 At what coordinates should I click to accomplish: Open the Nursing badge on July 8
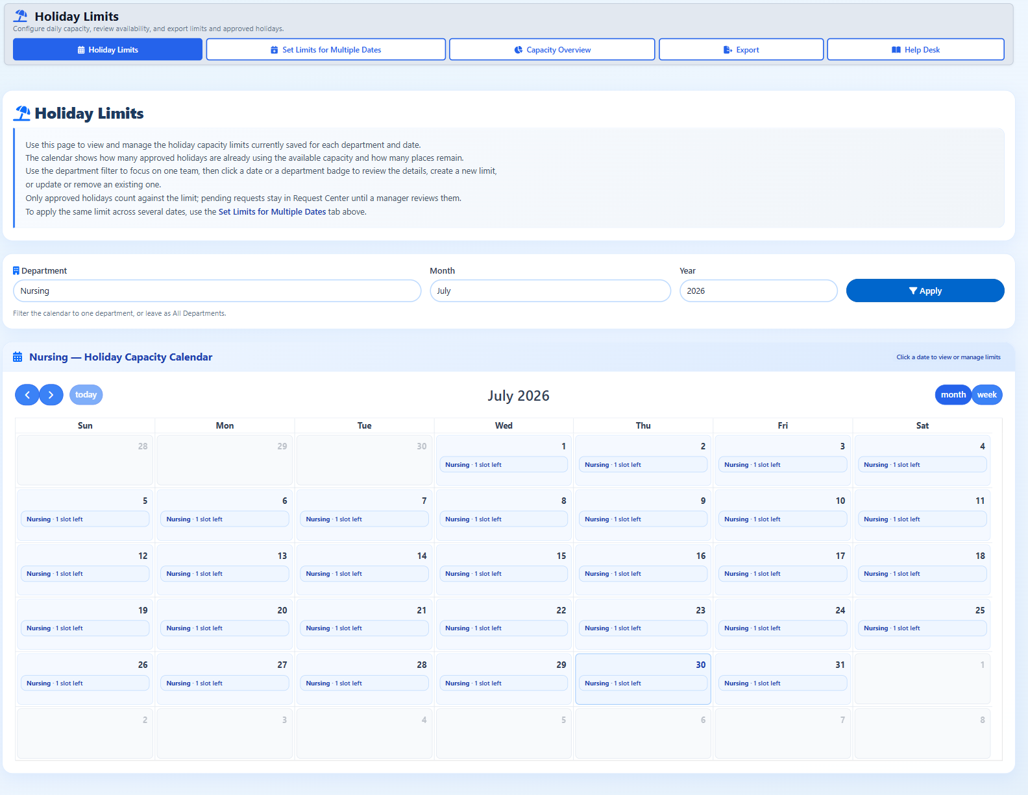(504, 519)
